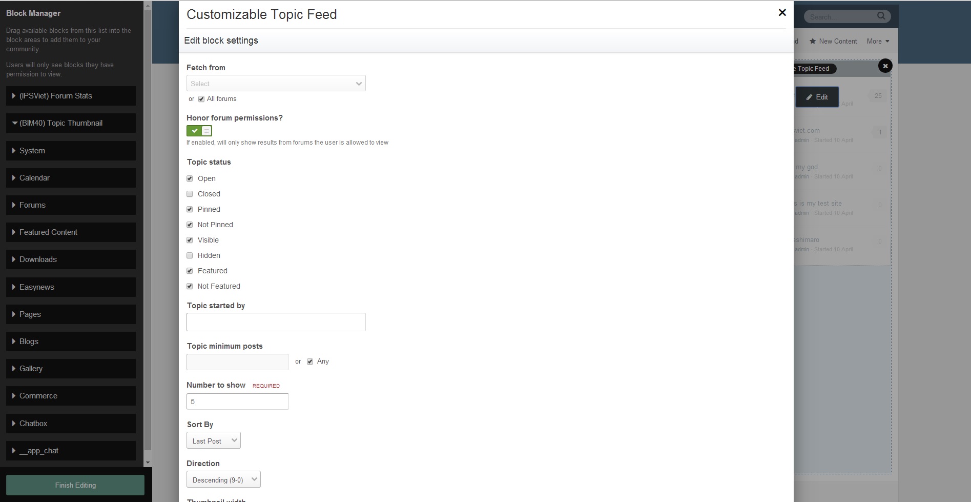The height and width of the screenshot is (502, 971).
Task: Check the Closed topic status box
Action: (x=190, y=194)
